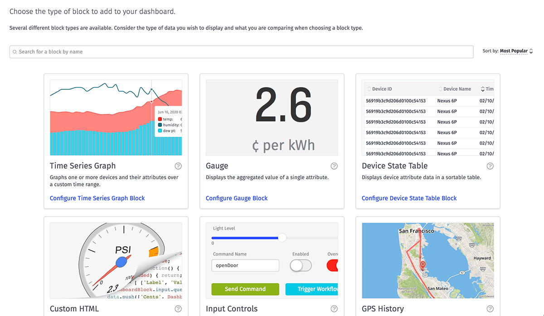Click the openDoor command name field

245,265
